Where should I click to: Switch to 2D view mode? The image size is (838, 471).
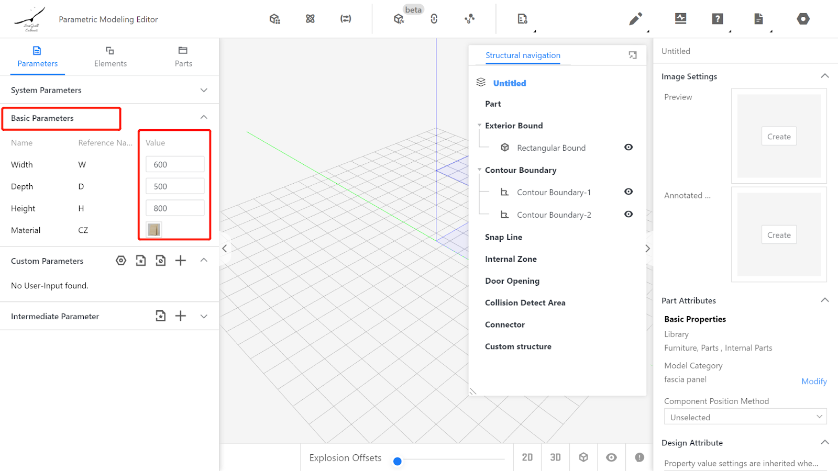527,457
